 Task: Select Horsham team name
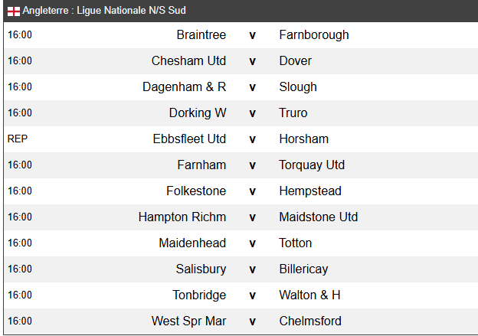click(x=303, y=139)
